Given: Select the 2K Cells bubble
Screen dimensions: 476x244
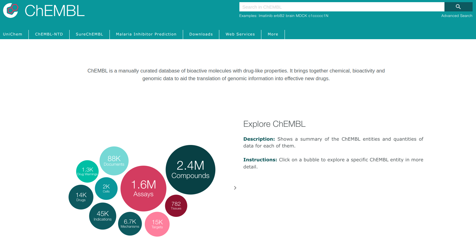Looking at the screenshot, I should [106, 188].
